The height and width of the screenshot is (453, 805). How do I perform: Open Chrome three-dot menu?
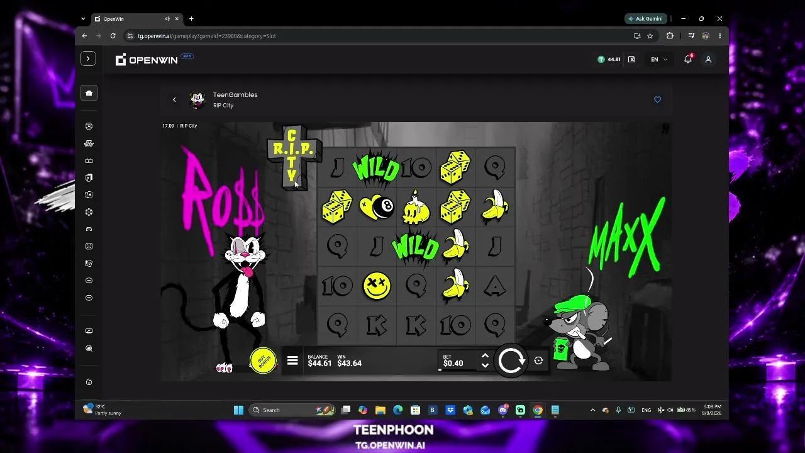tap(719, 36)
